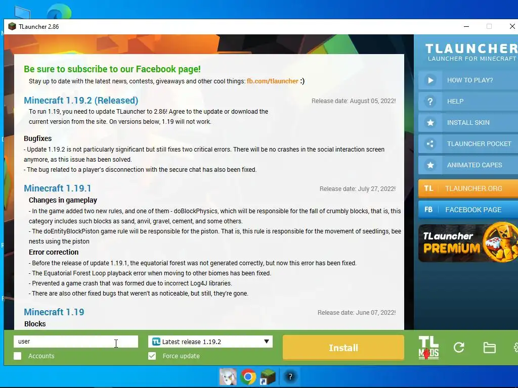
Task: Click the This PC desktop icon
Action: [x=22, y=13]
